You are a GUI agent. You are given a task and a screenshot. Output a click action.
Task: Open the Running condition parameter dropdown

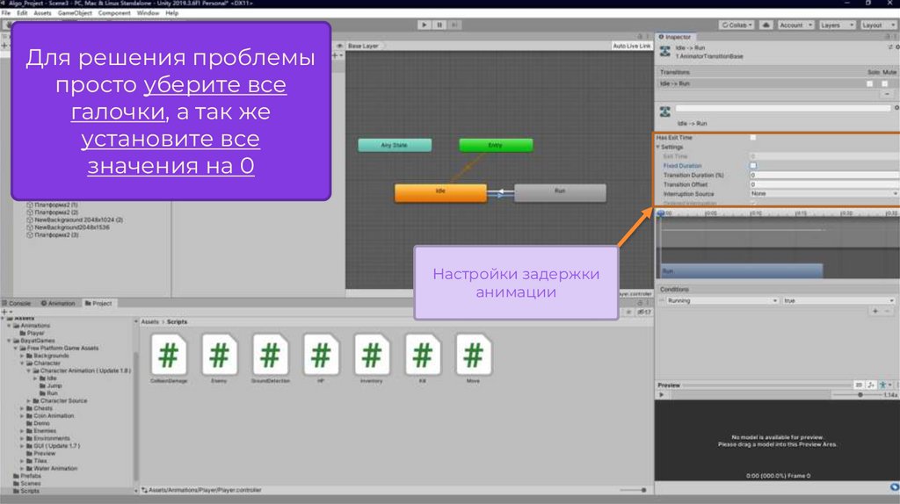tap(722, 300)
